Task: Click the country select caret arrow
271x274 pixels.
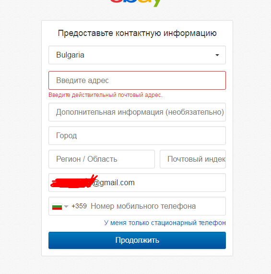Action: point(217,55)
